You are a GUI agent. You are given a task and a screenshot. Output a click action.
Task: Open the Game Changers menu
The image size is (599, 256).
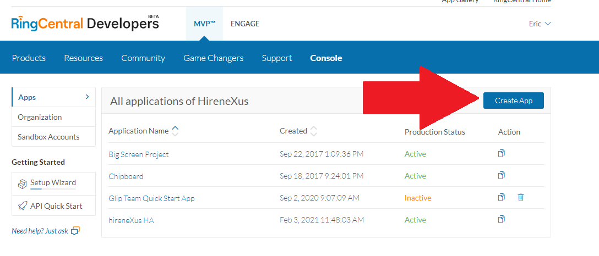pos(214,58)
